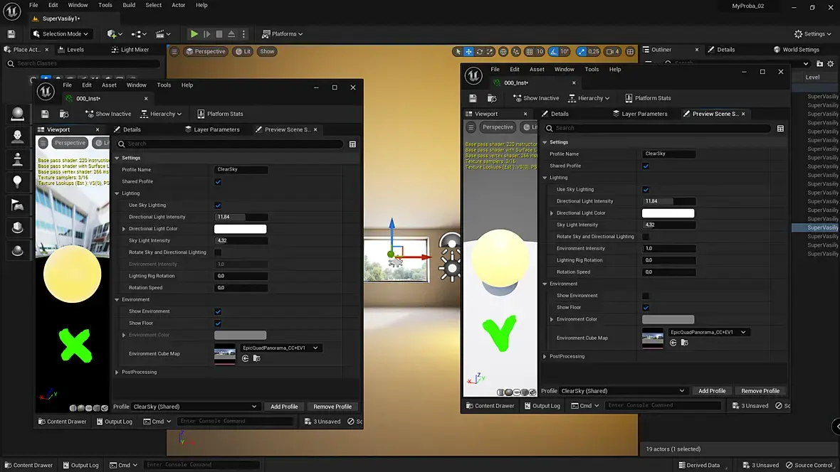Click Sky Light Intensity field in right window
This screenshot has width=840, height=472.
(669, 225)
